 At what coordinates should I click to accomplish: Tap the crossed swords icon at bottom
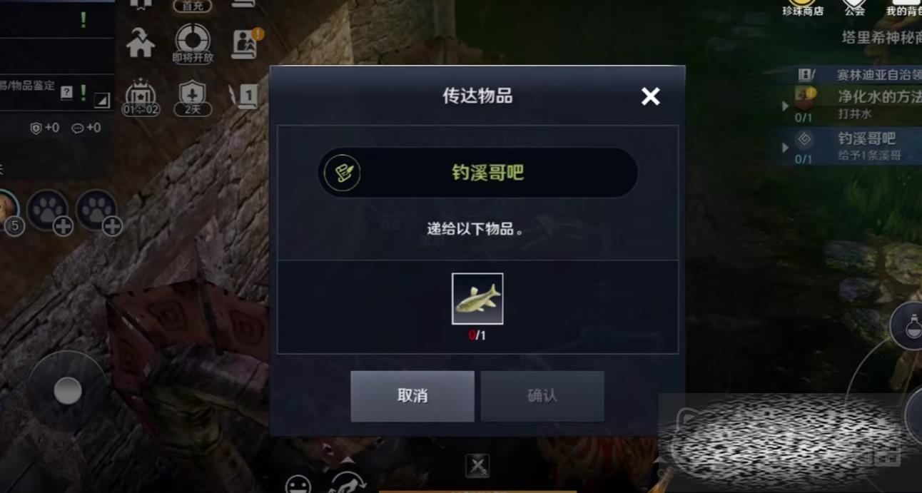pos(477,467)
